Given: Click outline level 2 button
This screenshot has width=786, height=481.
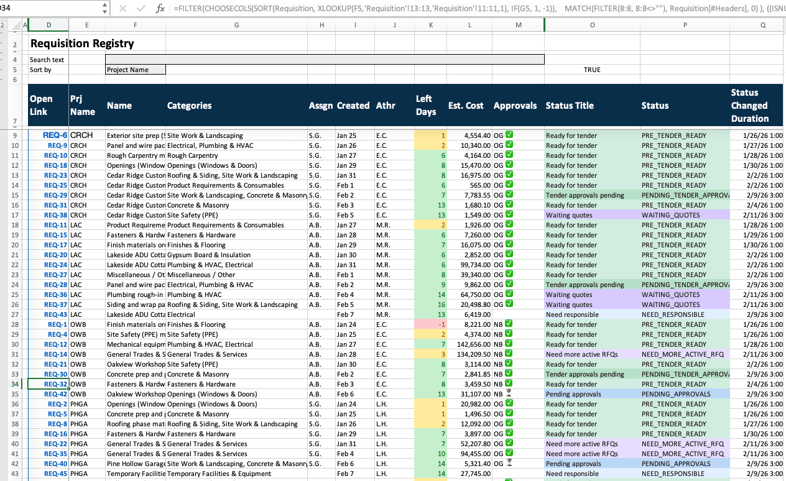Looking at the screenshot, I should click(x=2, y=25).
